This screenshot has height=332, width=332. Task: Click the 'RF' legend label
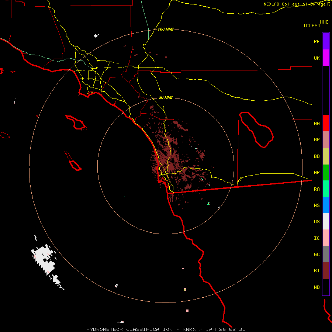pos(317,41)
